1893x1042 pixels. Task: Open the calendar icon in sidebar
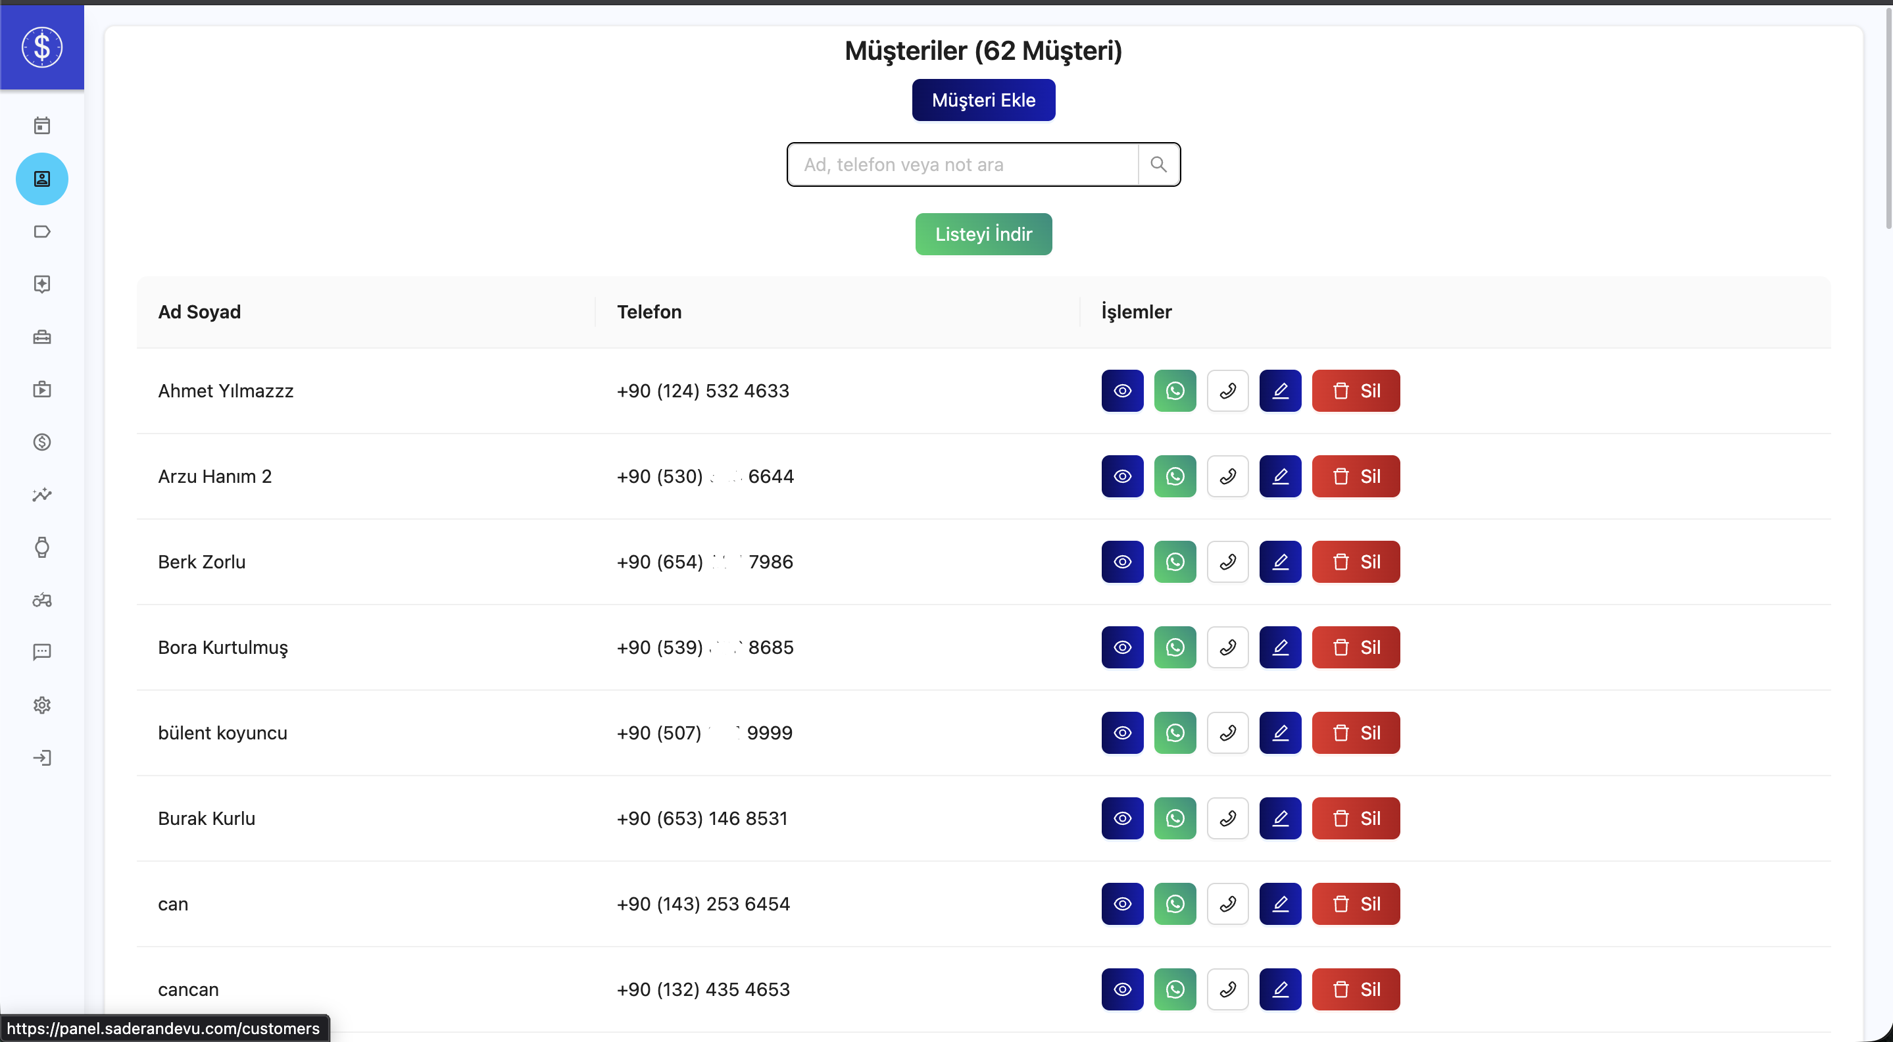[42, 126]
